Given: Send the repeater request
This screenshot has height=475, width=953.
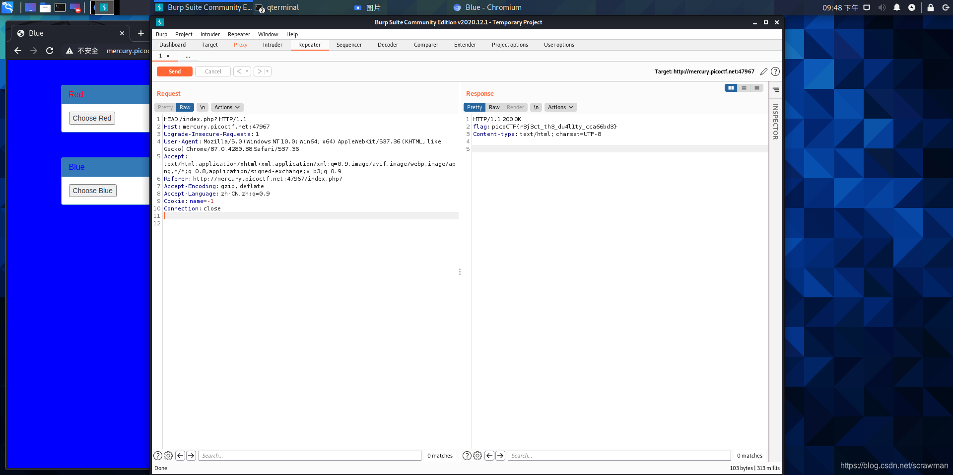Looking at the screenshot, I should pyautogui.click(x=175, y=71).
